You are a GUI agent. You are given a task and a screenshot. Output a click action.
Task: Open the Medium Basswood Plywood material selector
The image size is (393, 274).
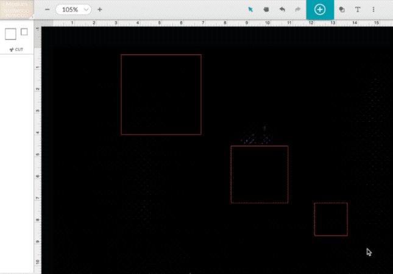click(x=16, y=10)
